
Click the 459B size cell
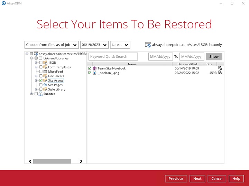(x=213, y=73)
